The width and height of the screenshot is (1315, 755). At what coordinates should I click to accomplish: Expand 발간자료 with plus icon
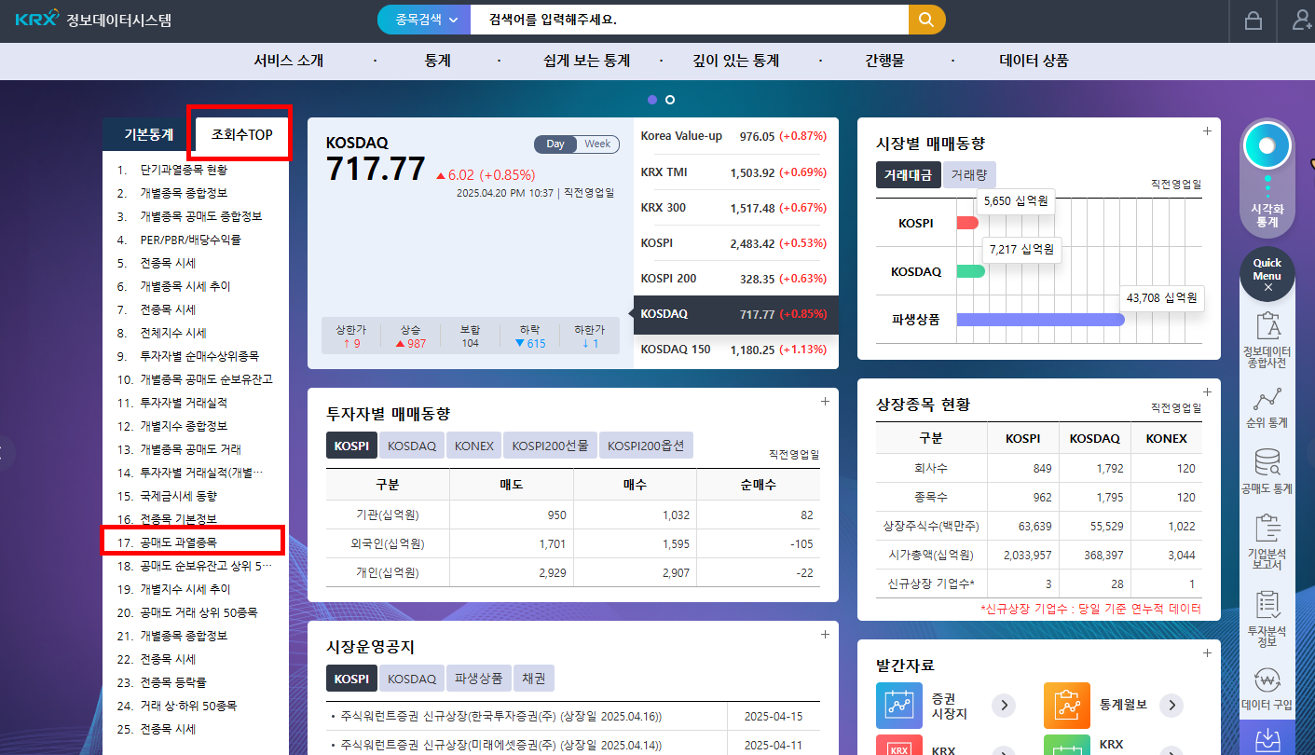(x=1207, y=653)
